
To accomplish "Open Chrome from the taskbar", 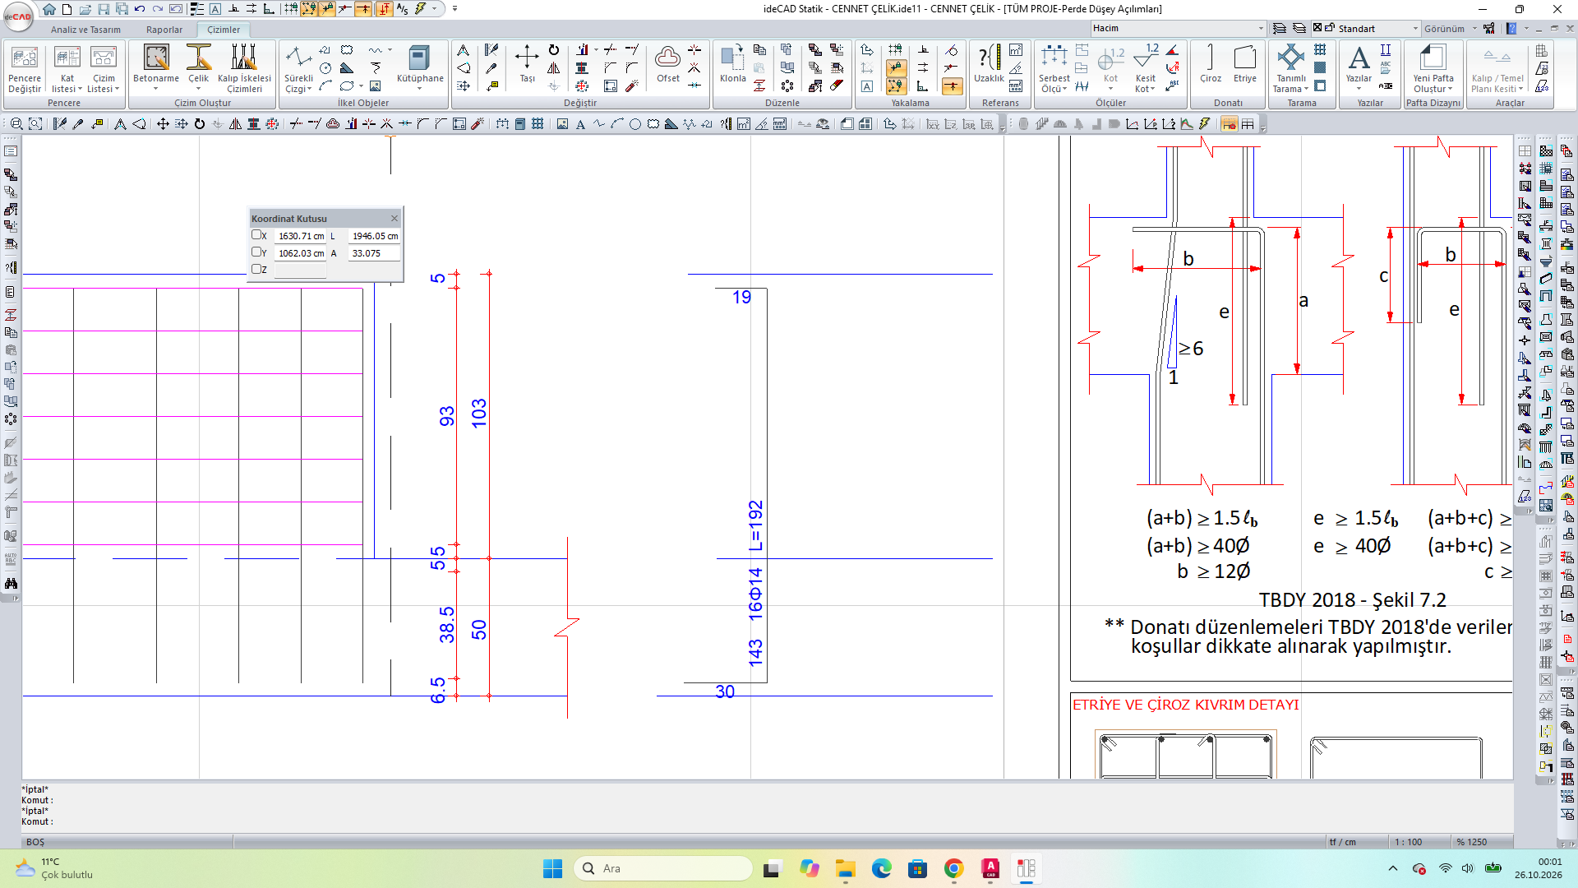I will pos(953,868).
